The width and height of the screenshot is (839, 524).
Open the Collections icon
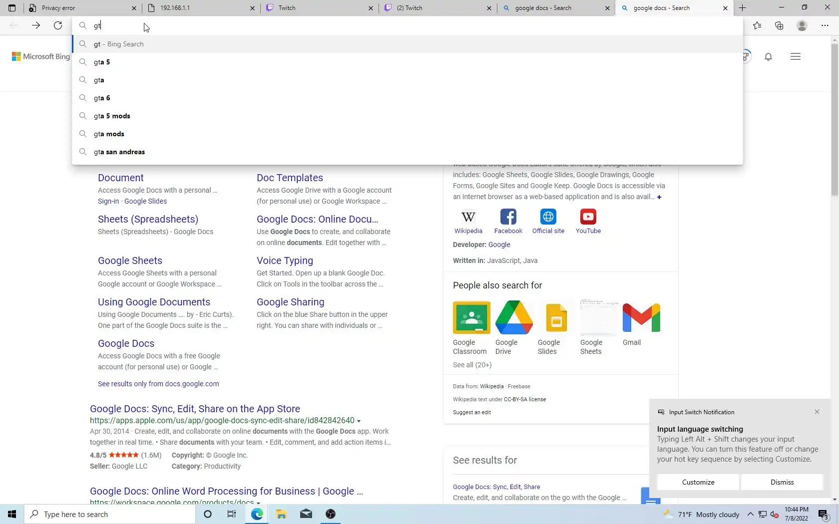pos(779,25)
